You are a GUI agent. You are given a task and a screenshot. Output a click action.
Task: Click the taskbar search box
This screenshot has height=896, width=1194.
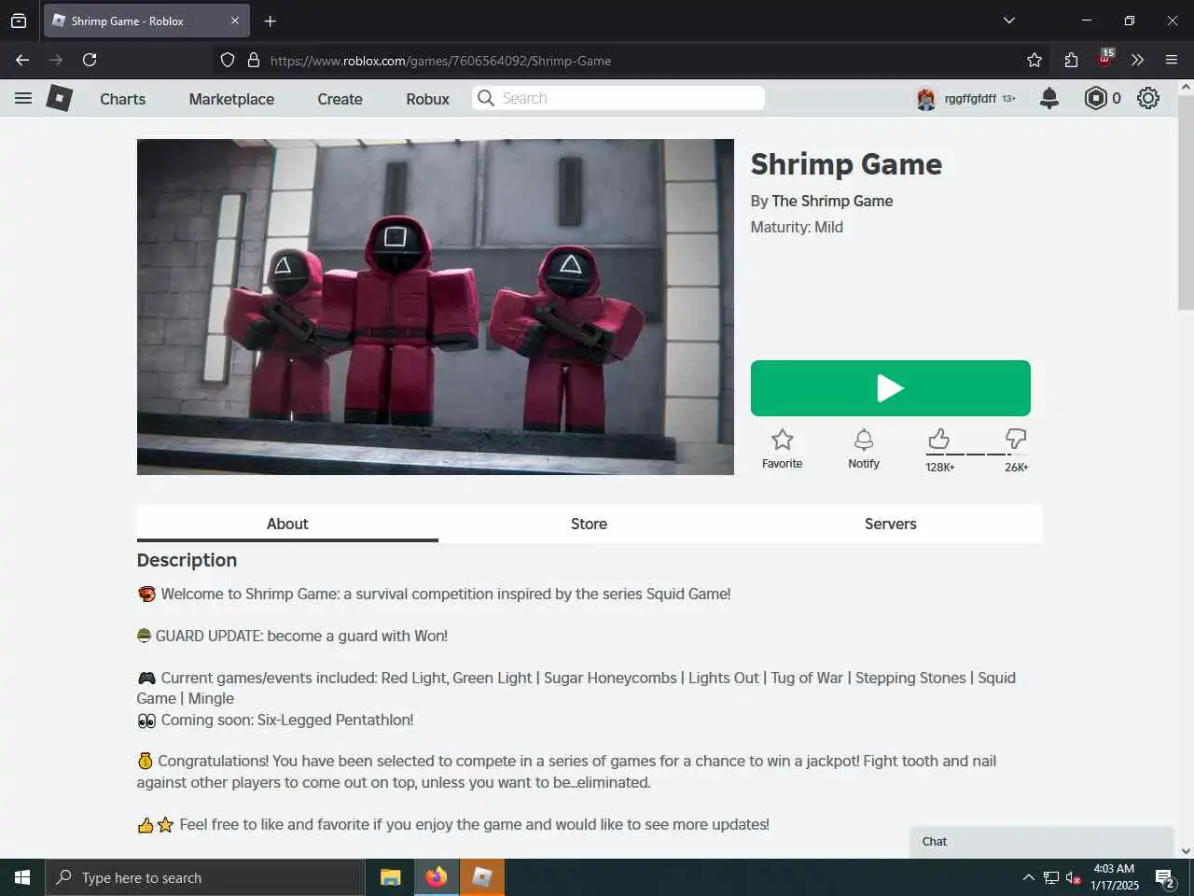(x=204, y=877)
